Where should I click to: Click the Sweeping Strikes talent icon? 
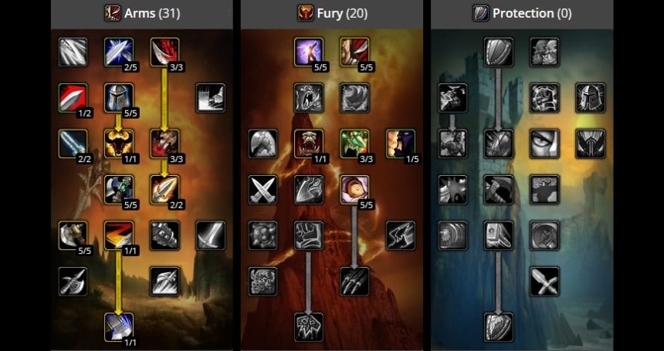click(119, 235)
